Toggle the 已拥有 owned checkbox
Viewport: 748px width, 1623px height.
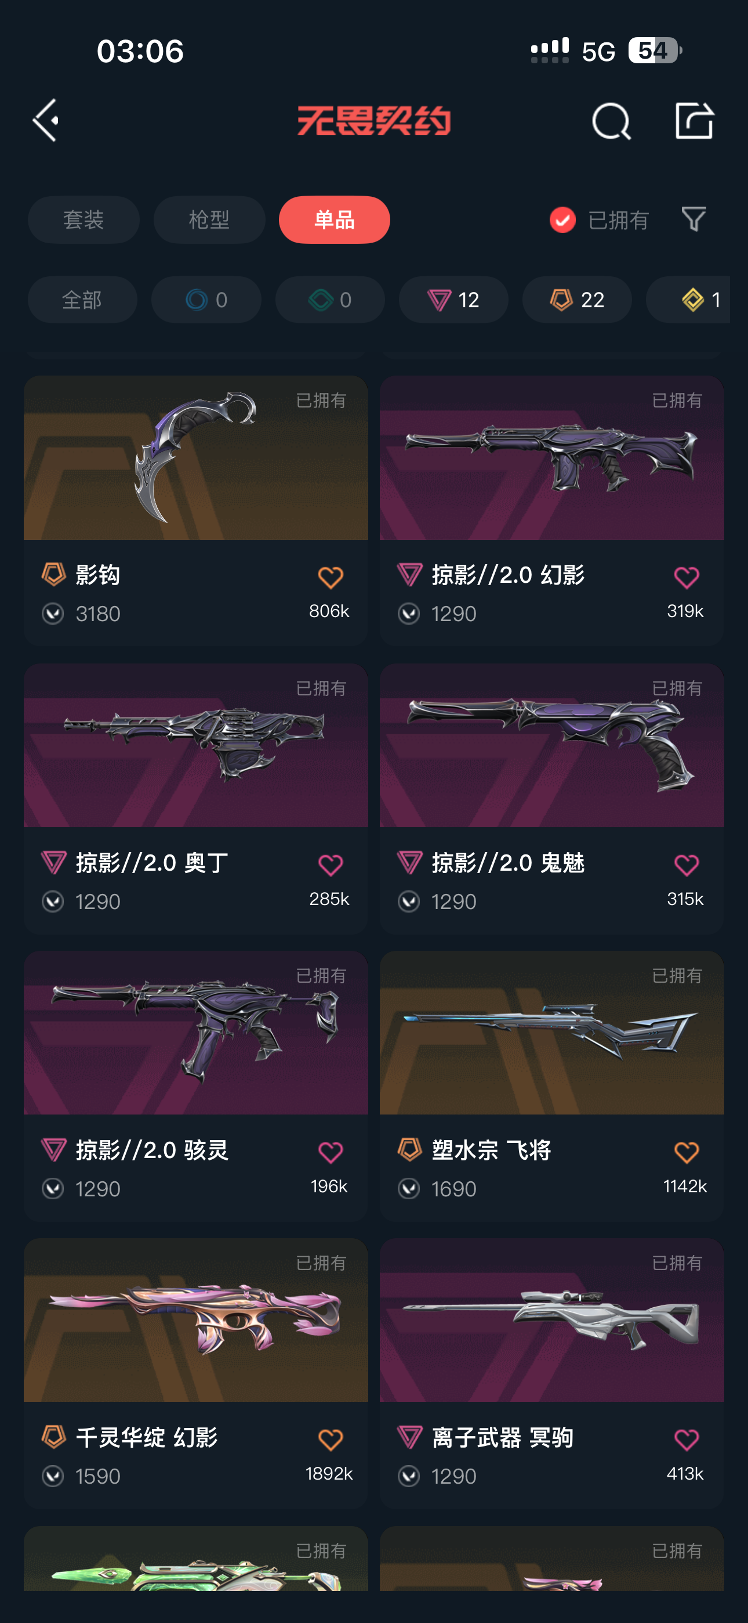coord(562,220)
